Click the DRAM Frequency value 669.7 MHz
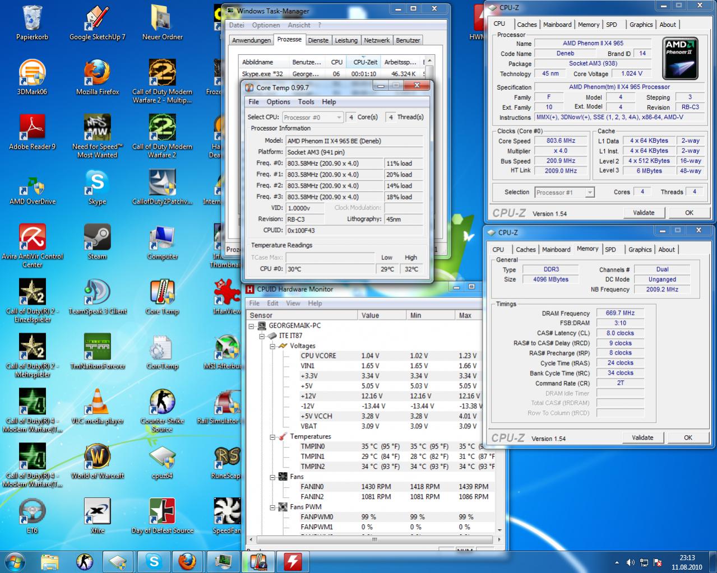717x573 pixels. pyautogui.click(x=620, y=313)
